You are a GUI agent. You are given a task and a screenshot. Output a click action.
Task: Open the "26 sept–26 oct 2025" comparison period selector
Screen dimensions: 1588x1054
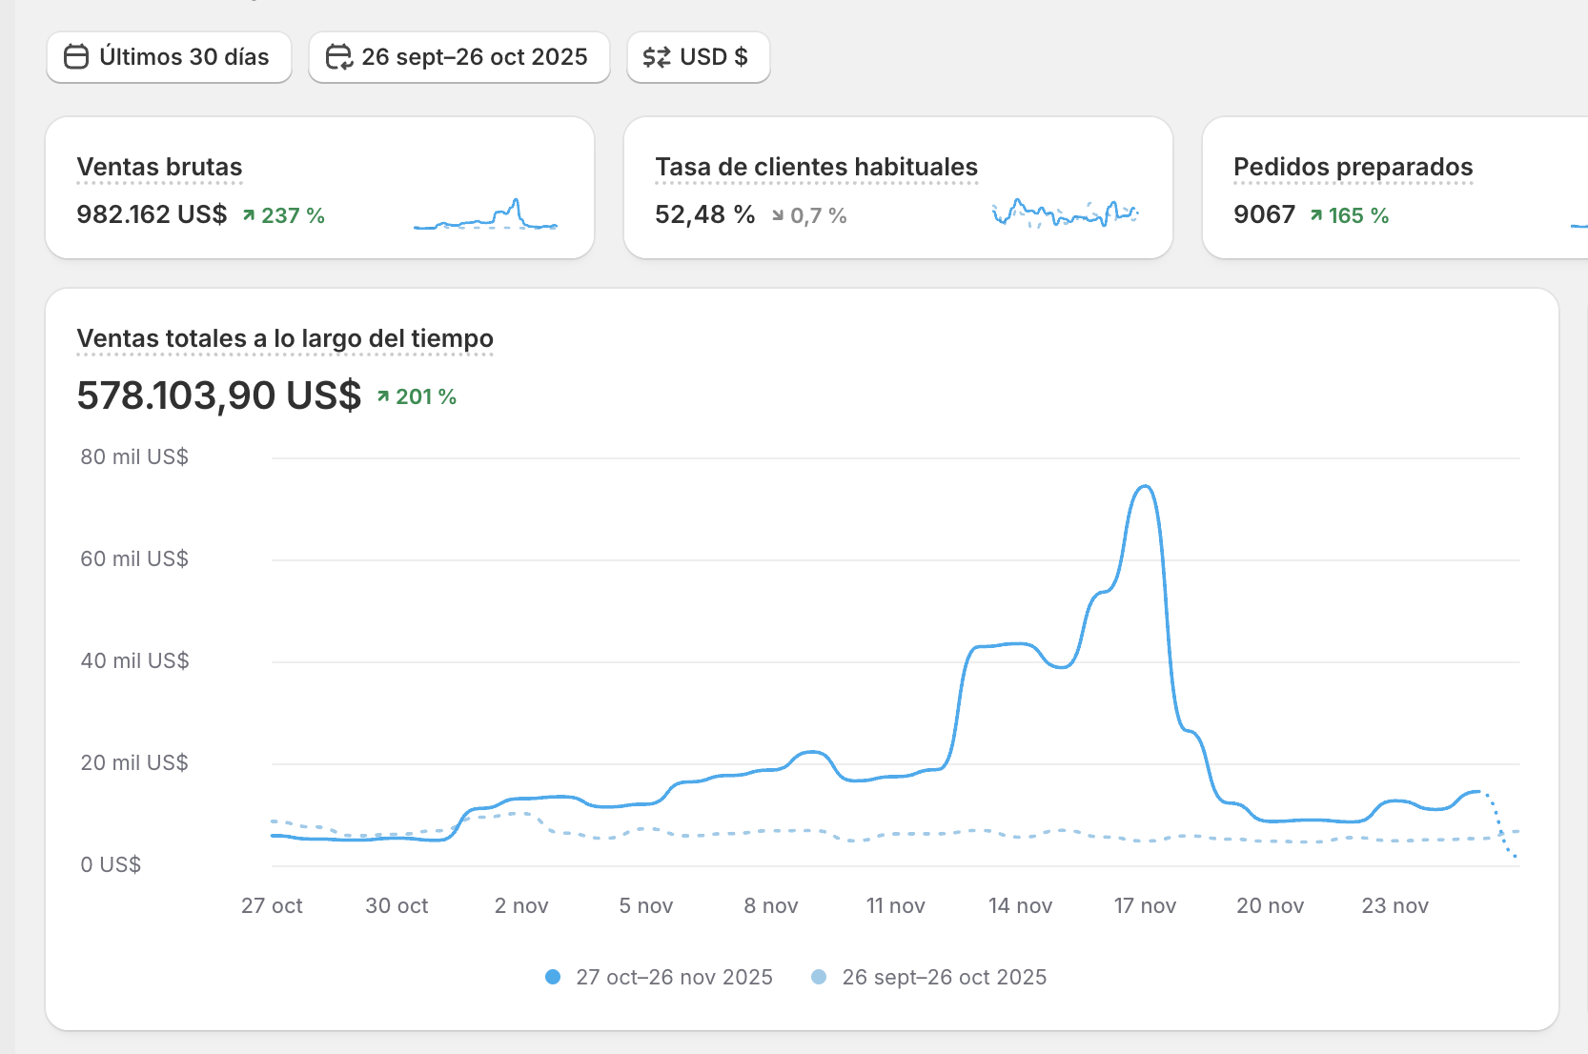point(459,57)
